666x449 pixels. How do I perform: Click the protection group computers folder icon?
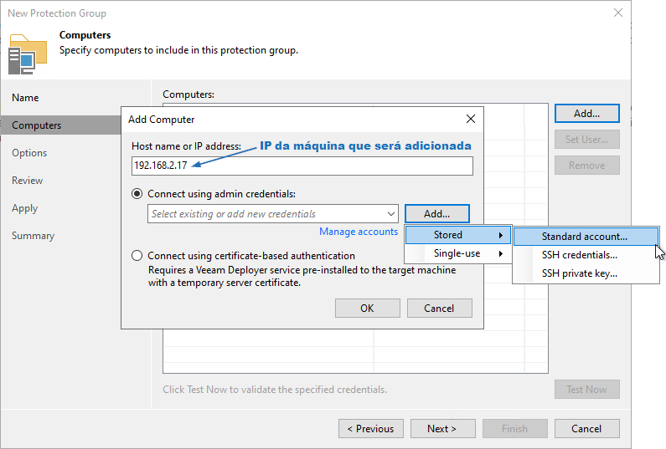point(27,54)
